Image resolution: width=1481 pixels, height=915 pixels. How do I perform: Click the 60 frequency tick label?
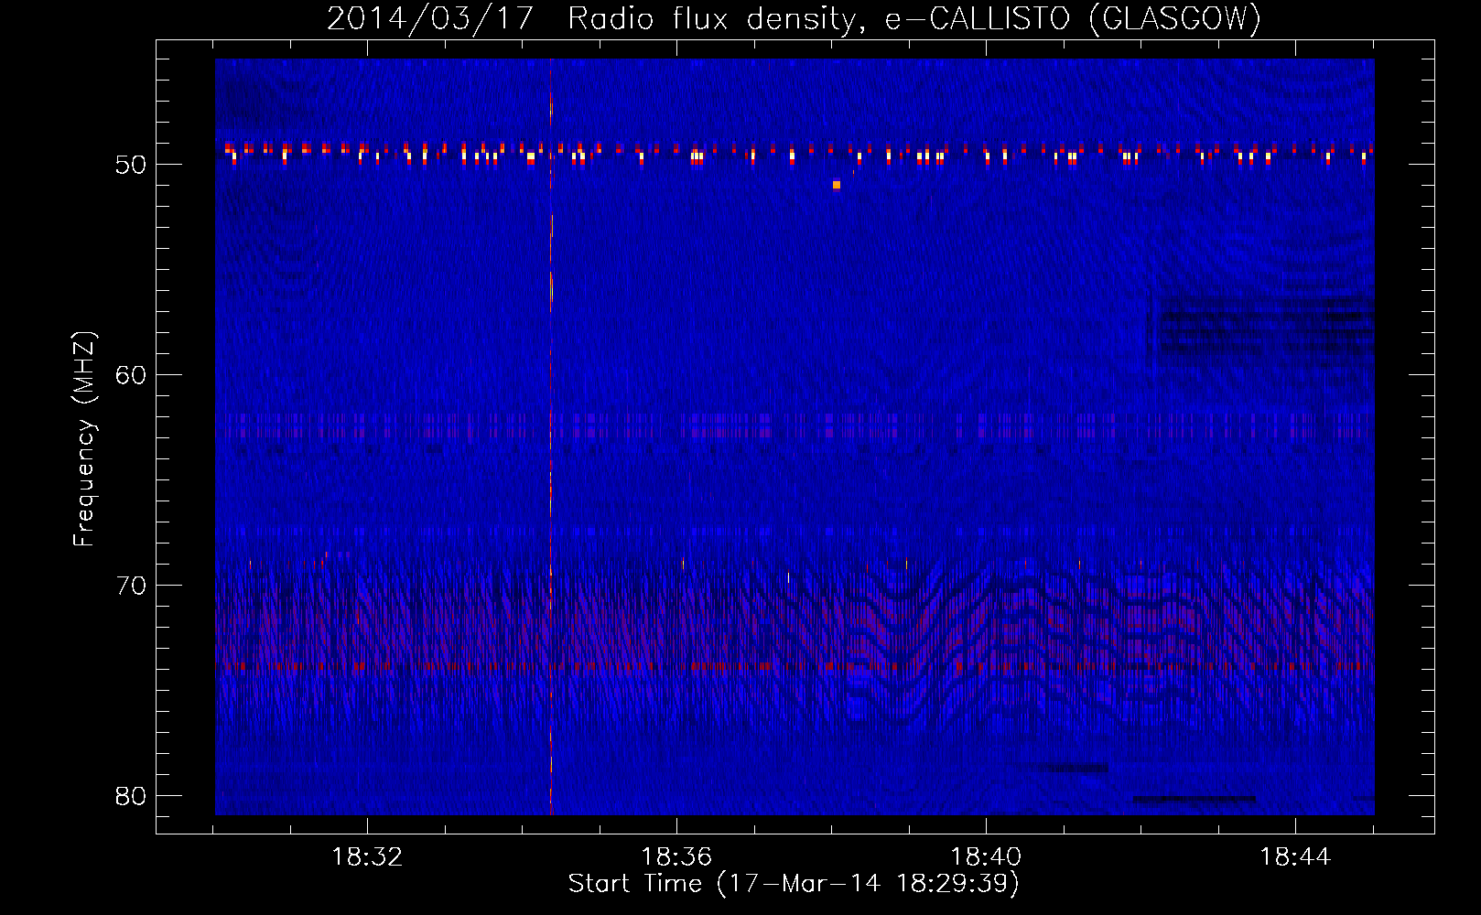(132, 375)
